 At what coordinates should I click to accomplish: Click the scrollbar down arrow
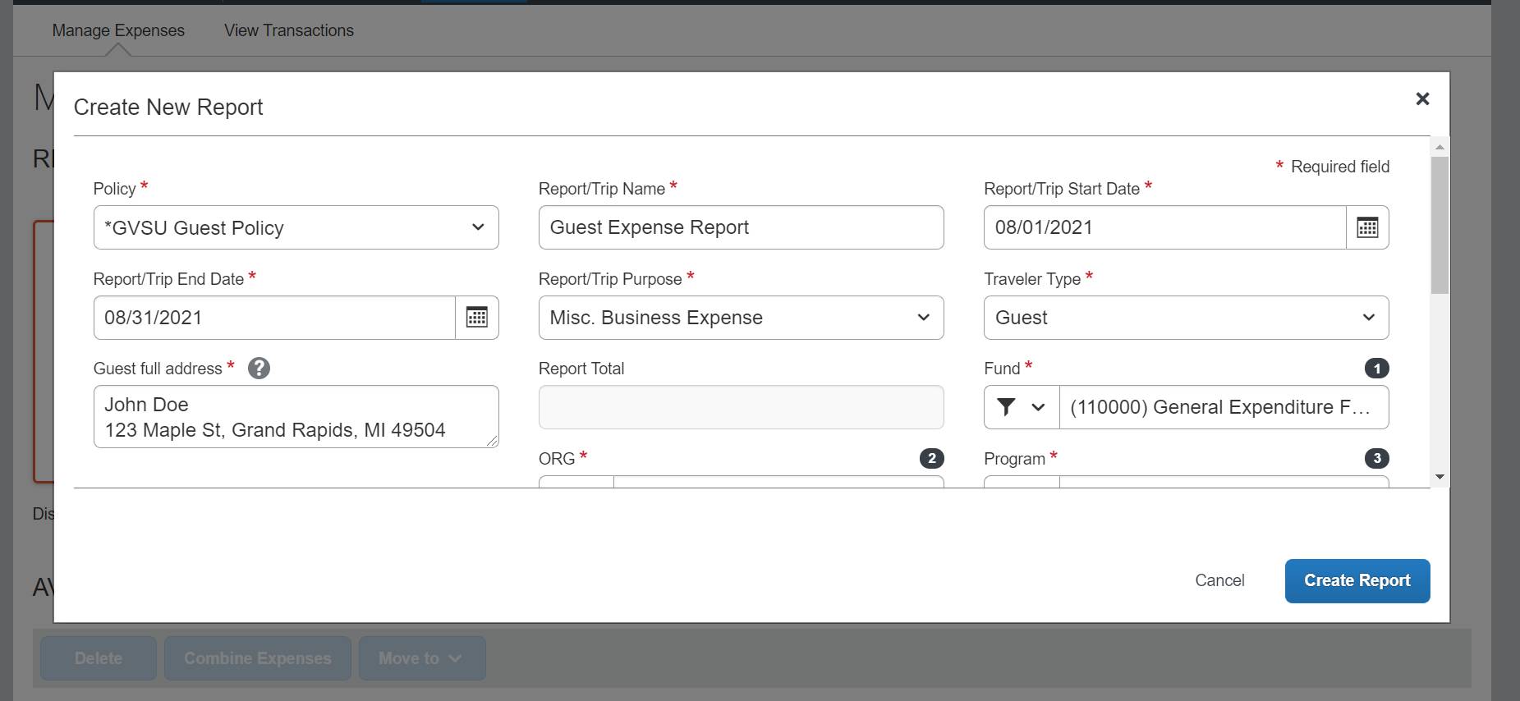pyautogui.click(x=1439, y=477)
